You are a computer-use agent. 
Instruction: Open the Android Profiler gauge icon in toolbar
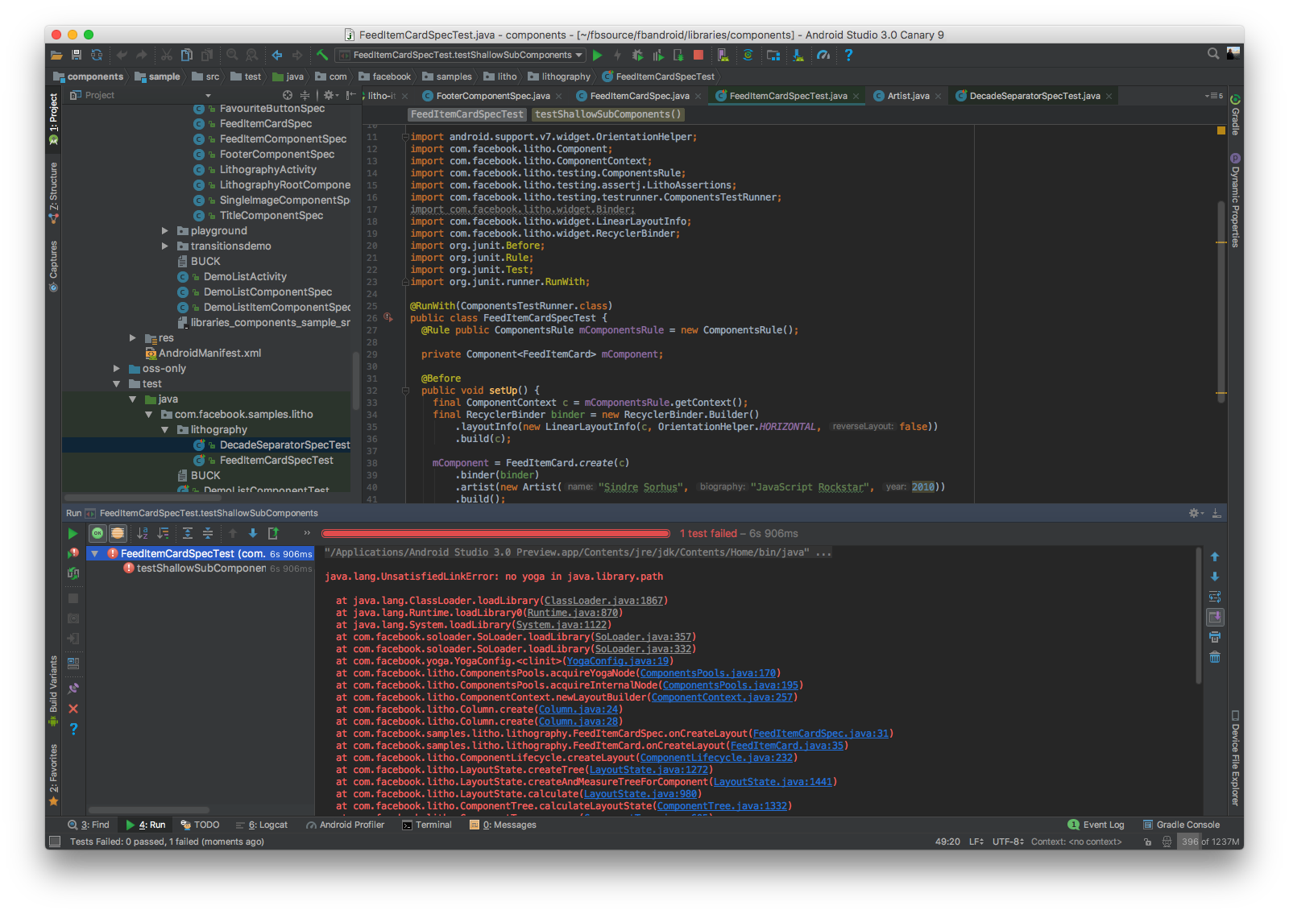click(x=823, y=55)
